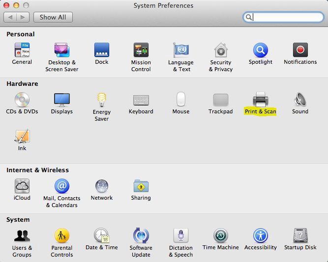Close the System Preferences window
328x262 pixels.
click(x=6, y=5)
